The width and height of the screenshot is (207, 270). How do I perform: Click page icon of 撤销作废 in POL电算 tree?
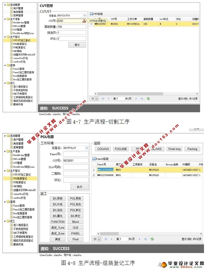(x=11, y=244)
